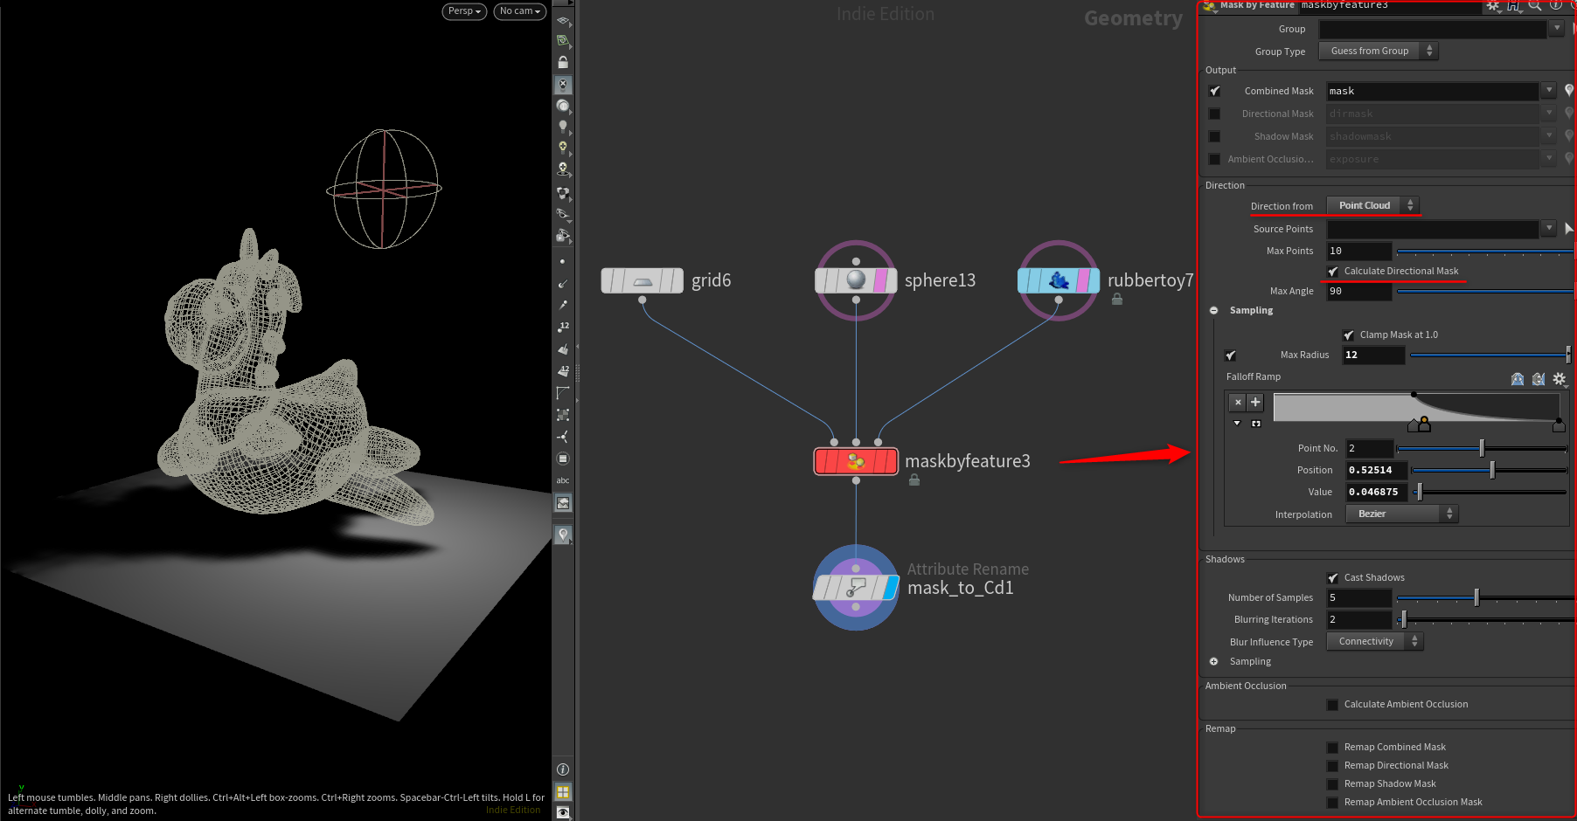Toggle Clamp Mask at 1.0 checkbox
Viewport: 1577px width, 821px height.
1349,335
